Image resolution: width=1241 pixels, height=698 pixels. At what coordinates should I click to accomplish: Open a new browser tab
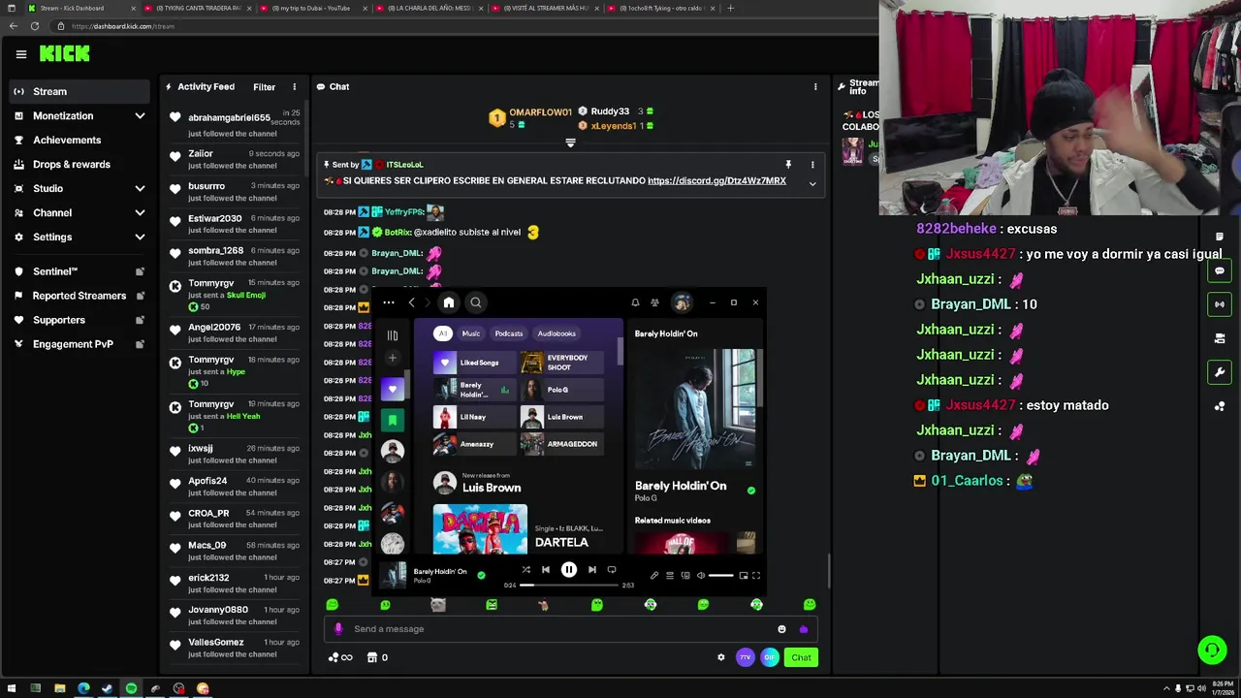click(x=730, y=8)
